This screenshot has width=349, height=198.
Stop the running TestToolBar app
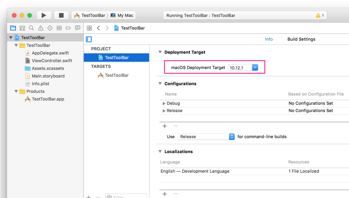pyautogui.click(x=61, y=15)
